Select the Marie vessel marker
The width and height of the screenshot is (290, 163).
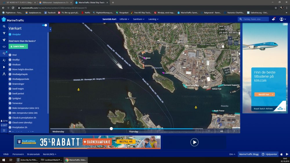144,58
